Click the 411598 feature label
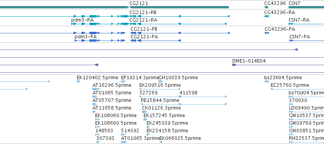The height and width of the screenshot is (144, 324). [188, 93]
